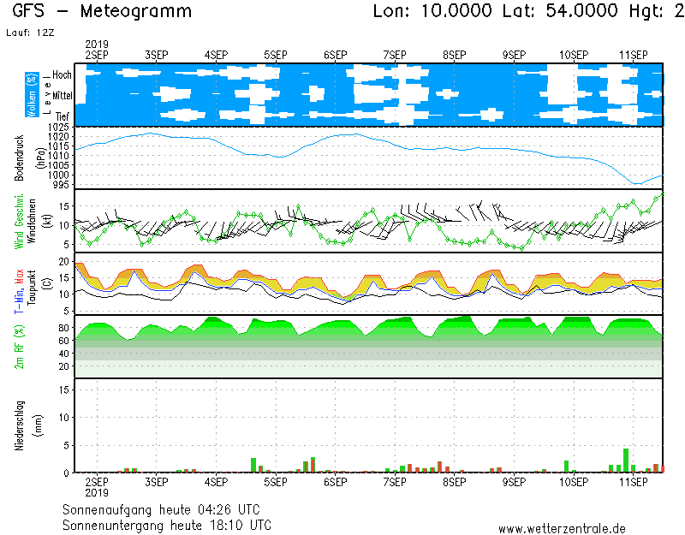This screenshot has height=535, width=685.
Task: Click the tallest green precipitation bar near 11SEP
Action: tap(626, 461)
